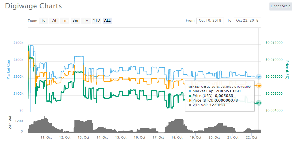This screenshot has height=142, width=292.
Task: Edit the From date field Oct 10, 2018
Action: 210,21
